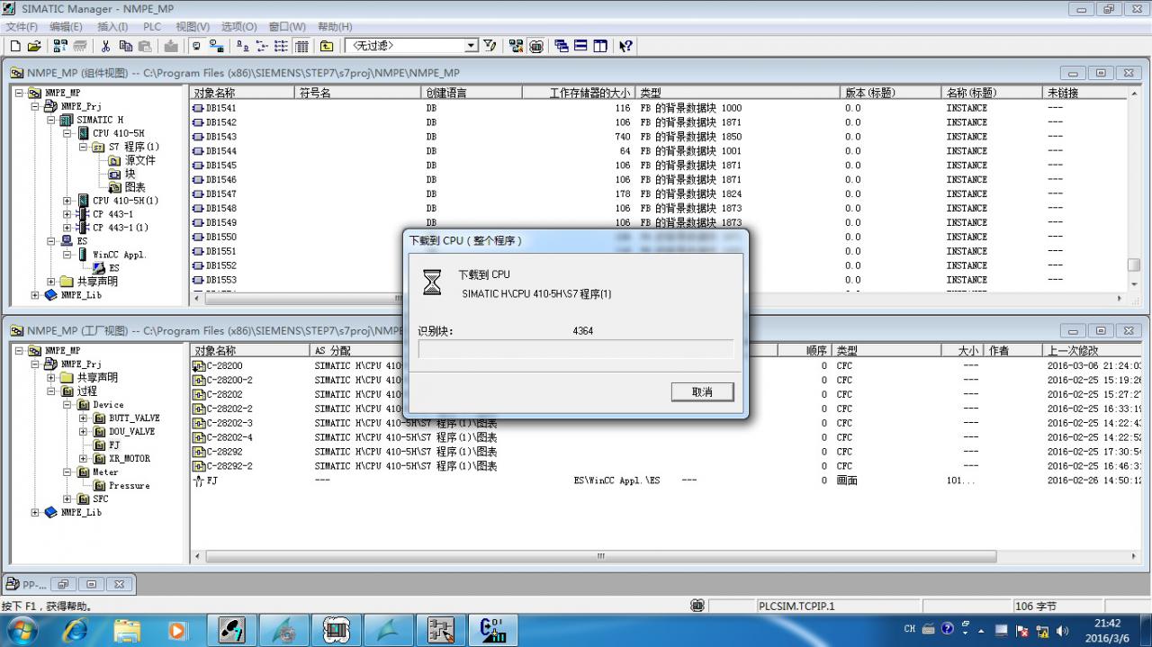Open the <无过滤> filter dropdown

coord(472,46)
